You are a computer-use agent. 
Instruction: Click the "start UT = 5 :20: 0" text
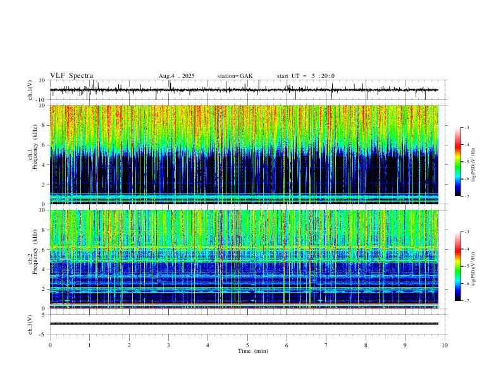coord(306,76)
